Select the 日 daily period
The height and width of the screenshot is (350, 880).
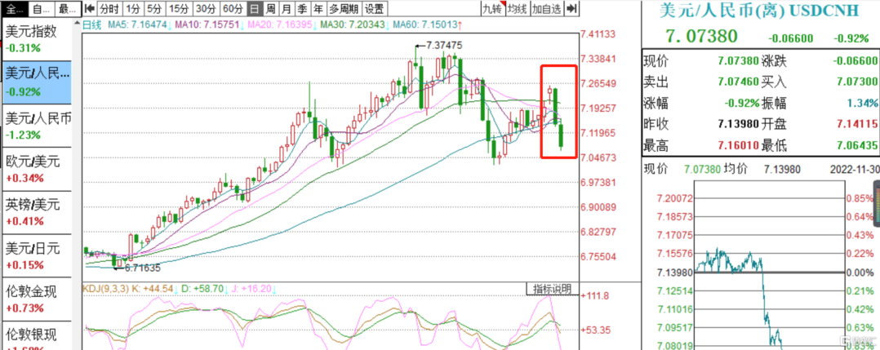255,8
